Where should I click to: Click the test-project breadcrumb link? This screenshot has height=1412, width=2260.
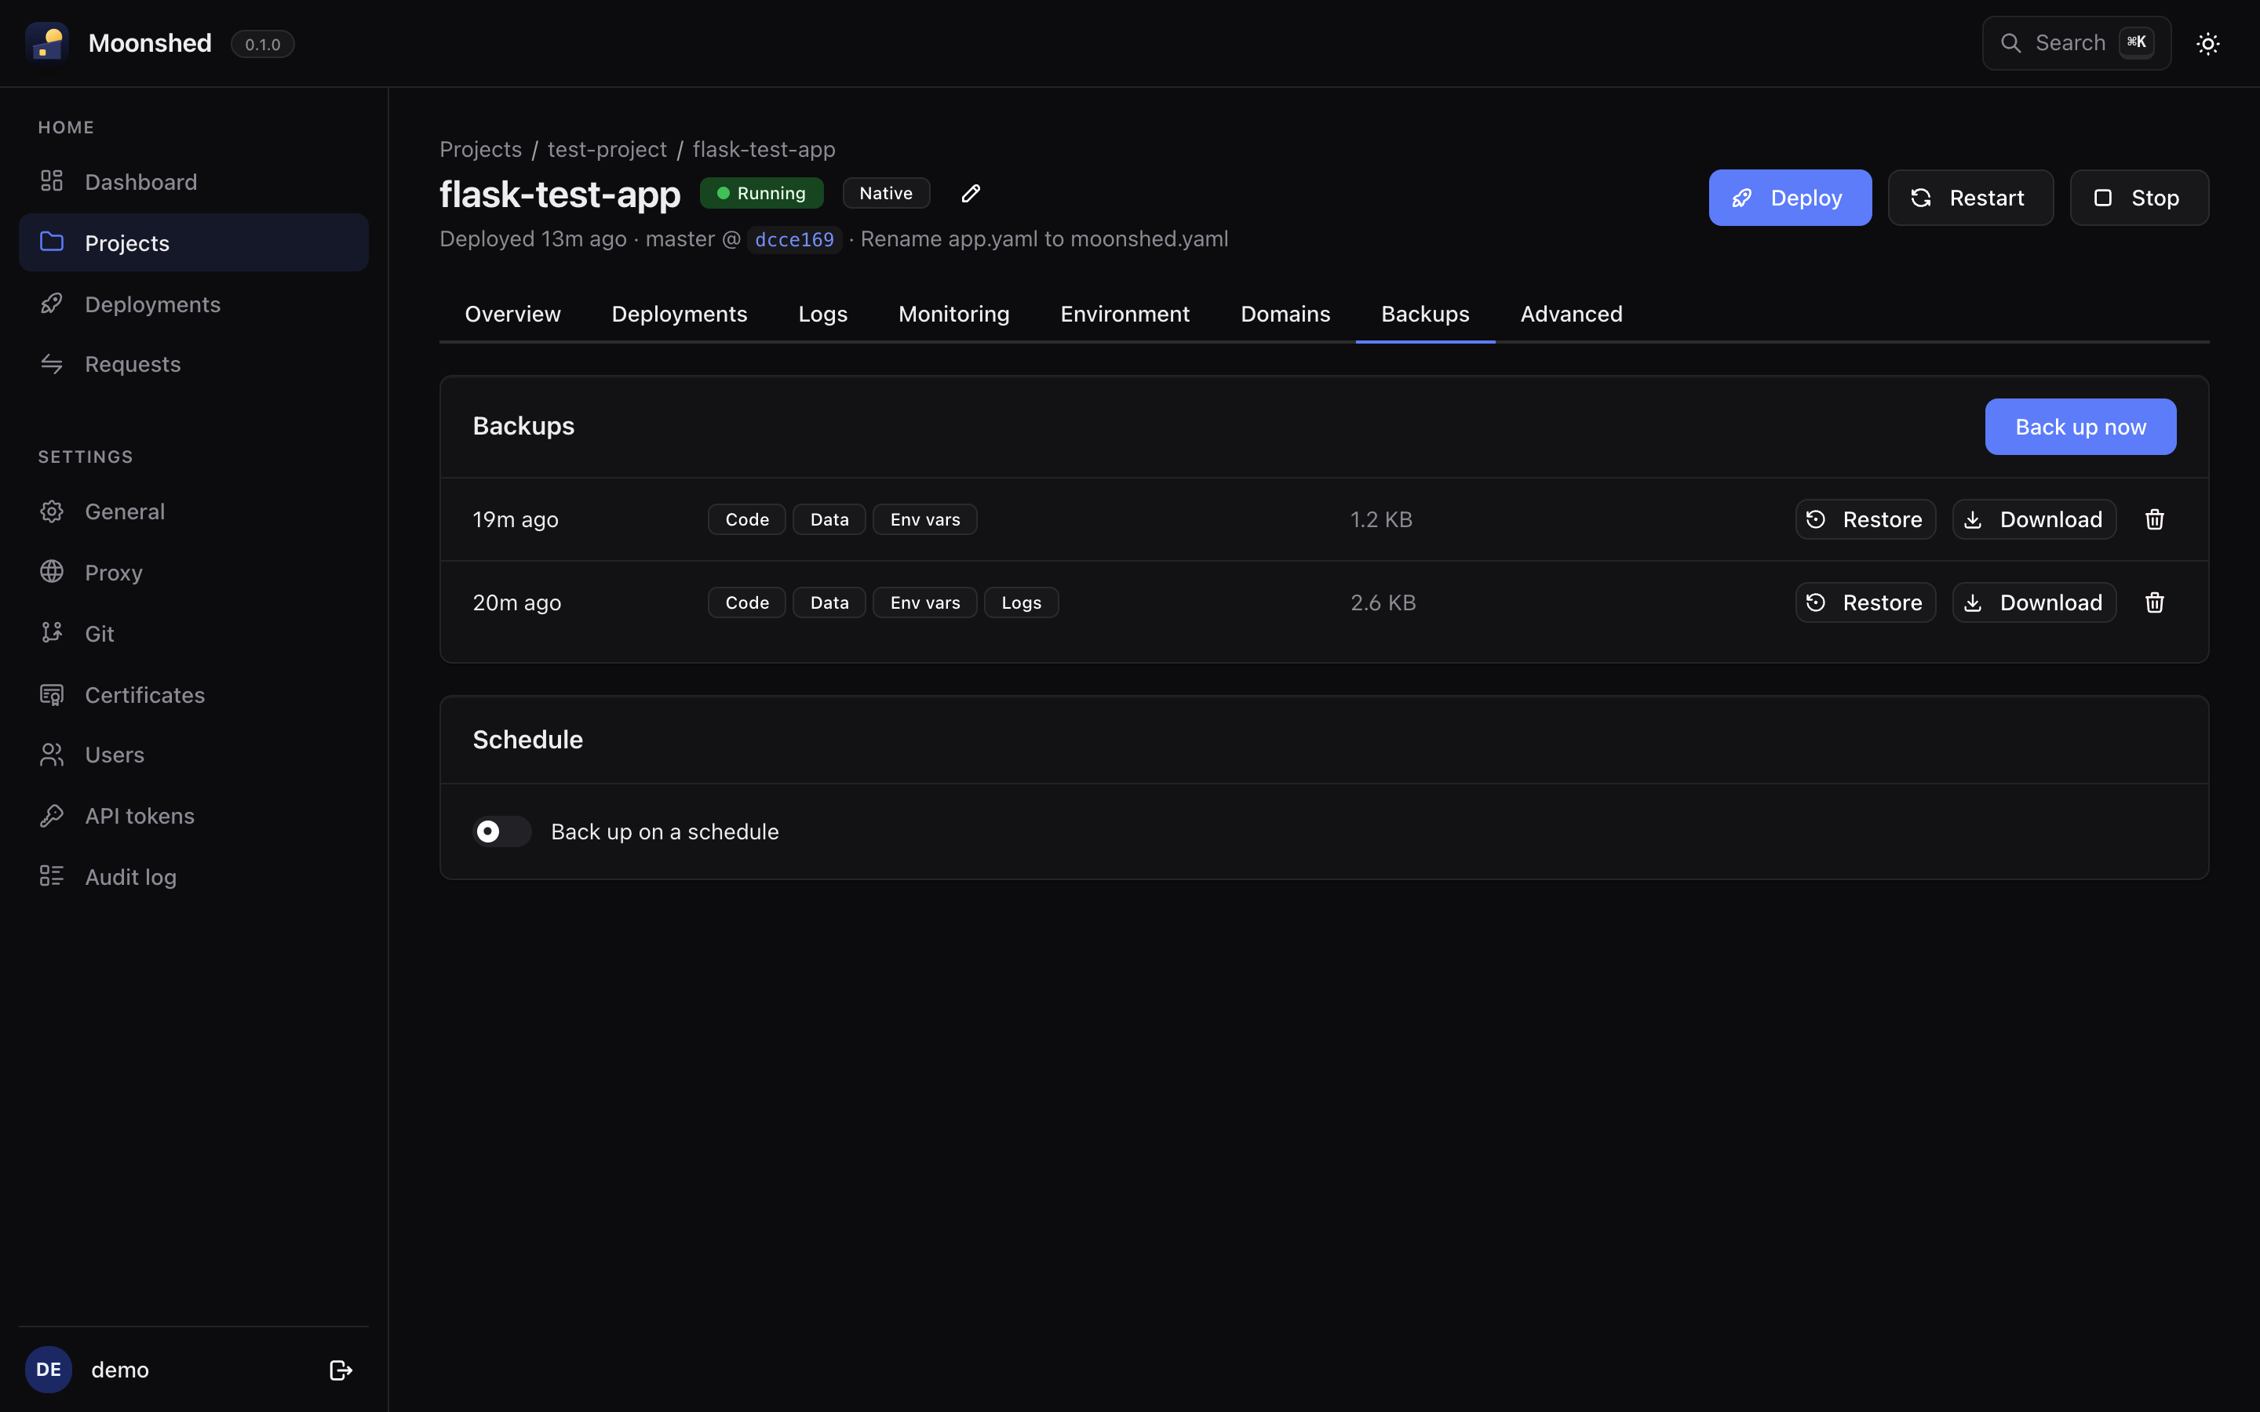coord(607,149)
